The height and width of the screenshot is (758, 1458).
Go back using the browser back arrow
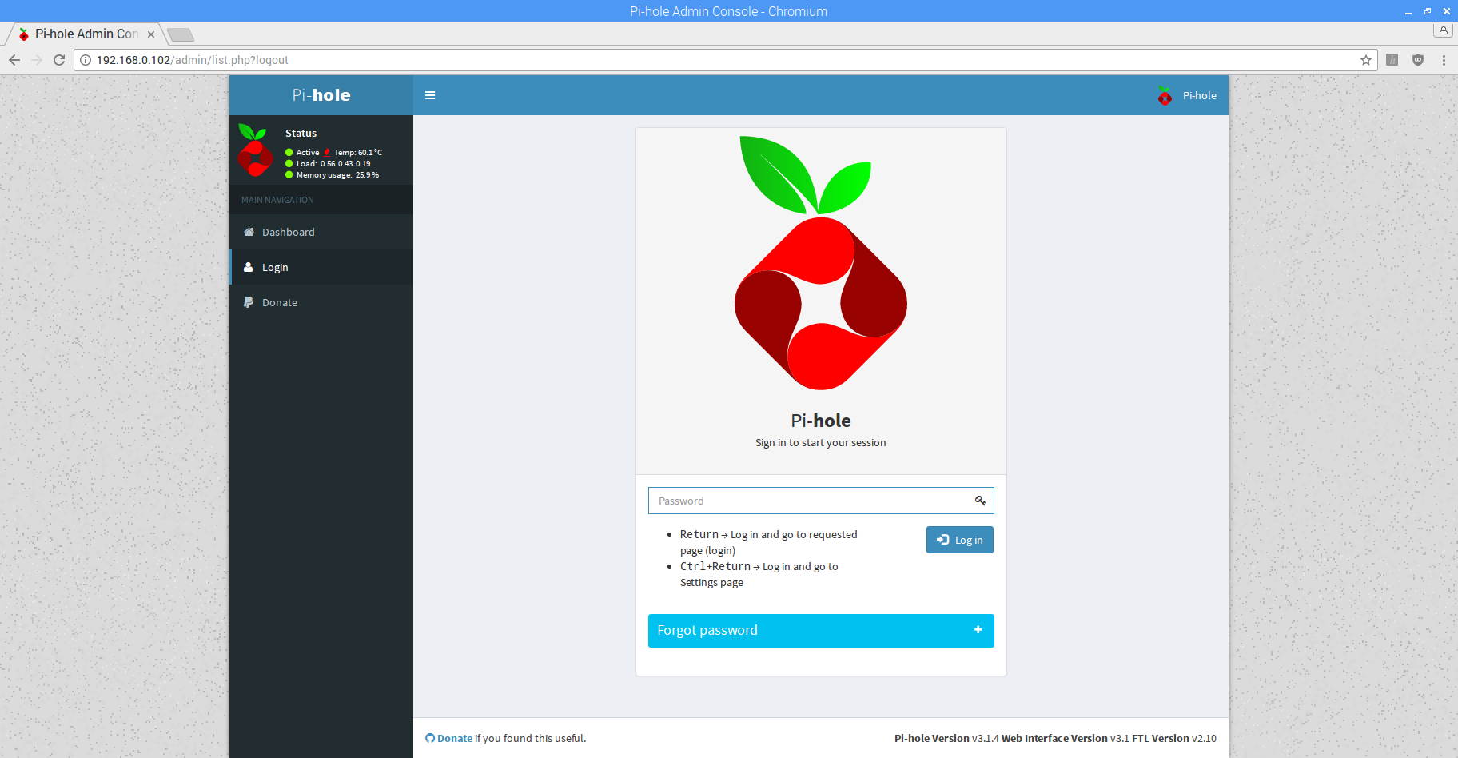tap(14, 60)
